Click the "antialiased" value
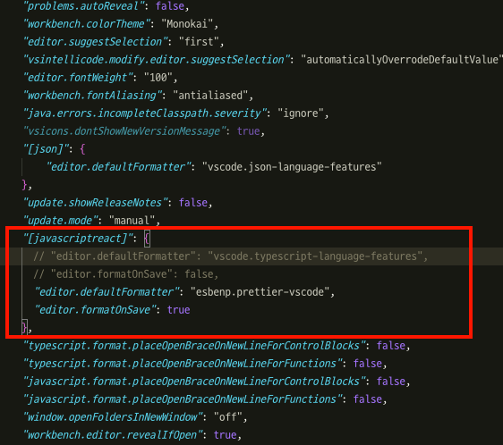This screenshot has height=445, width=503. [210, 96]
